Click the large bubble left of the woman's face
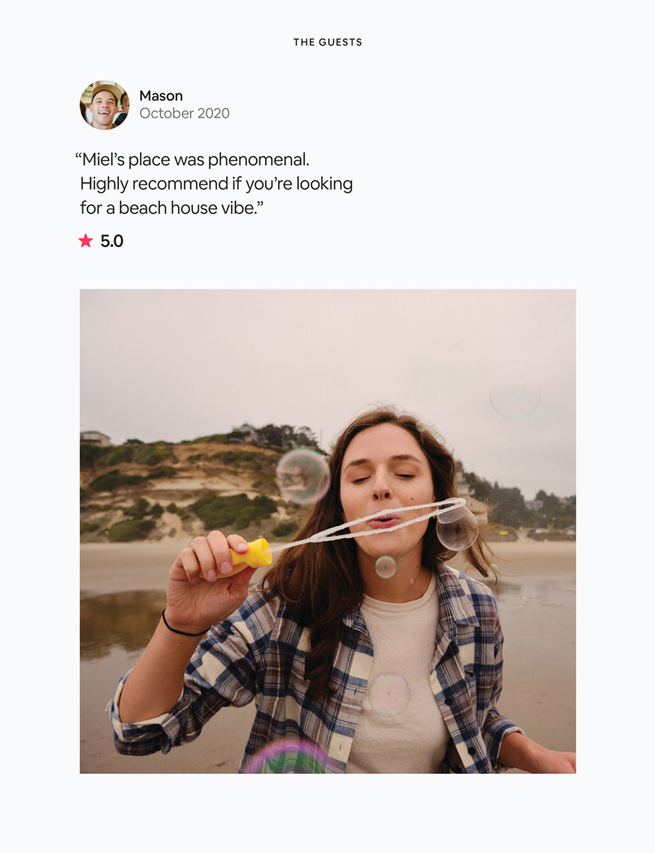This screenshot has height=853, width=655. pyautogui.click(x=303, y=476)
